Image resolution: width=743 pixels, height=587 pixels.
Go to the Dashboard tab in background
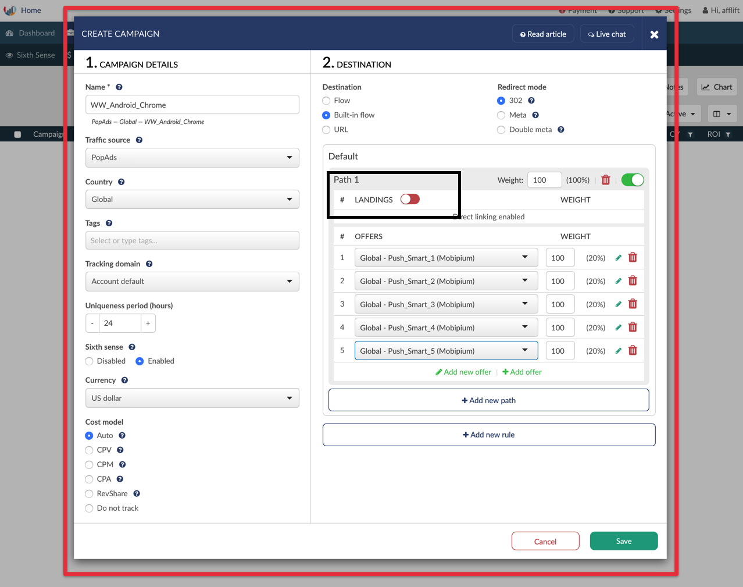coord(30,33)
